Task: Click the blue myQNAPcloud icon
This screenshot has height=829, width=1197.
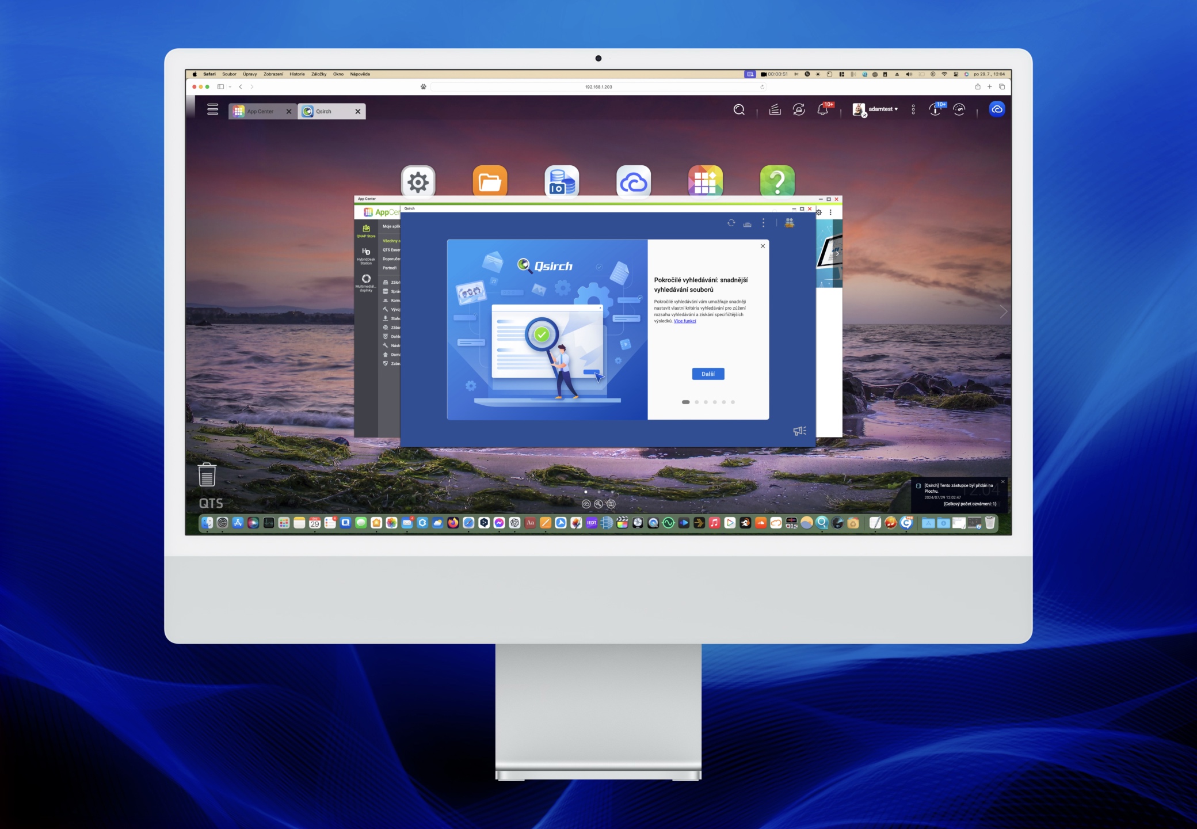Action: (x=997, y=109)
